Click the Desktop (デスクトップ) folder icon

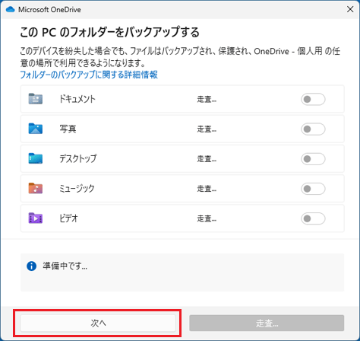pos(36,158)
